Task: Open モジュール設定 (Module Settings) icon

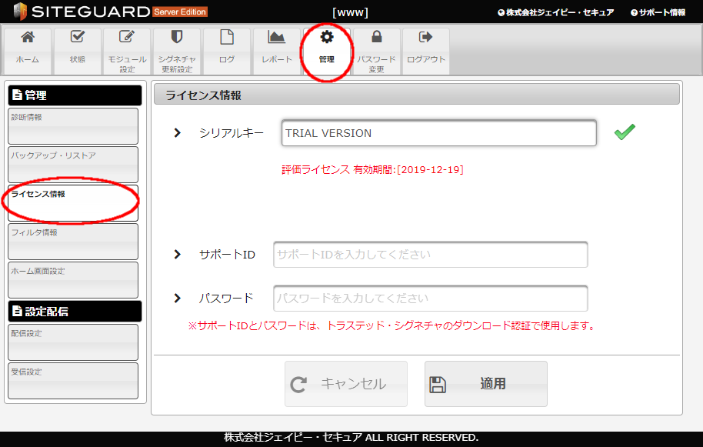Action: (x=126, y=48)
